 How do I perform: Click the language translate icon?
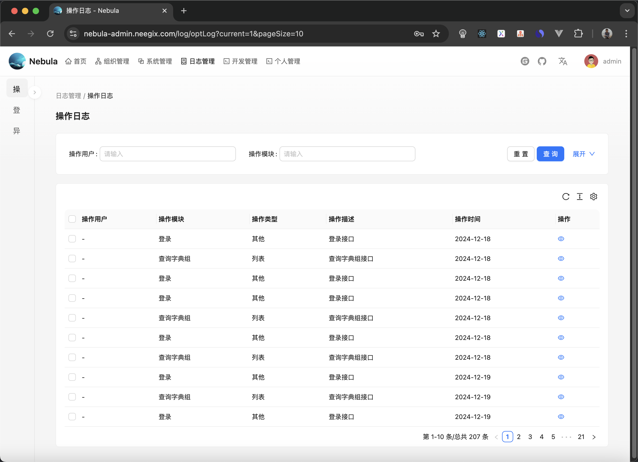563,61
